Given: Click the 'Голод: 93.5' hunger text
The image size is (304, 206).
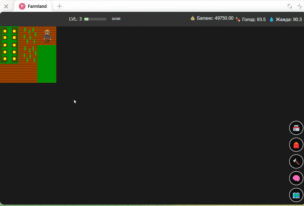Looking at the screenshot, I should [x=254, y=19].
